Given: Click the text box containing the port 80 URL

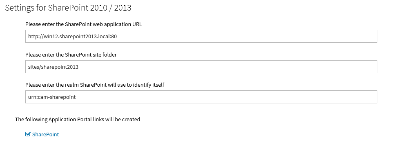Looking at the screenshot, I should pyautogui.click(x=201, y=36).
